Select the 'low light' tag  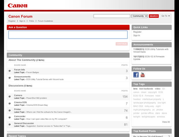point(162,103)
